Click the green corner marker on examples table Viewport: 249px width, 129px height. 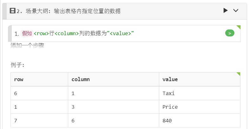coord(238,74)
